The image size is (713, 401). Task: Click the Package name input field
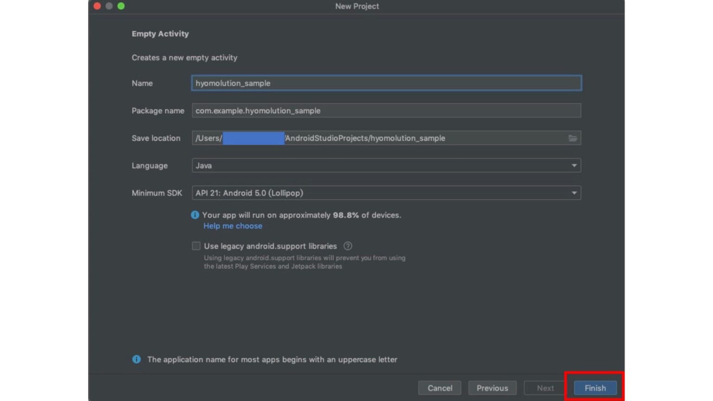[x=386, y=110]
